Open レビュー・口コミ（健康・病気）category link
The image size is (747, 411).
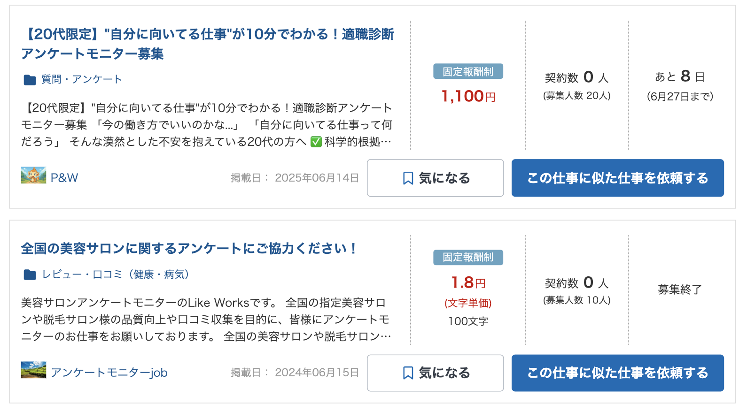116,274
